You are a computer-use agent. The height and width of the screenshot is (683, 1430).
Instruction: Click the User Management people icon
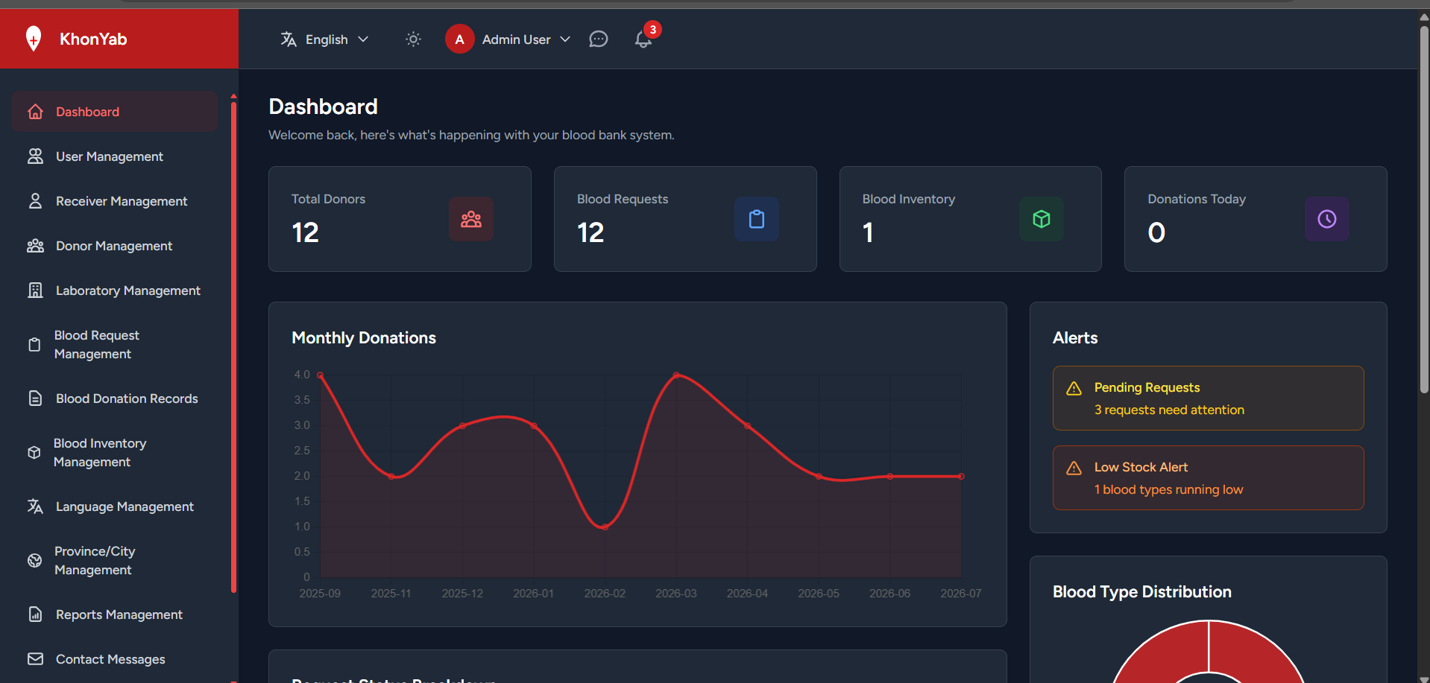pos(35,156)
